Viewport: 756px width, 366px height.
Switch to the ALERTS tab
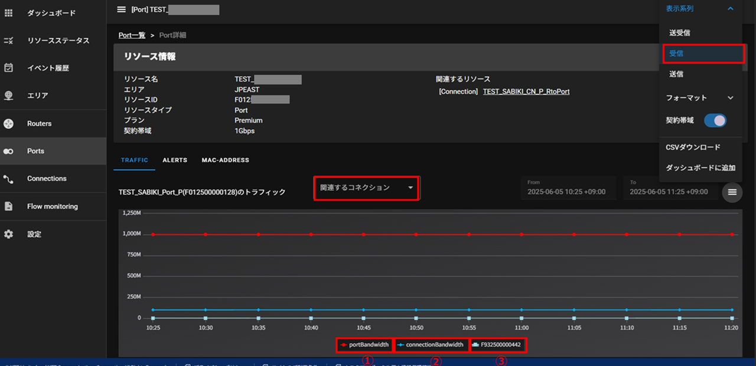point(175,160)
